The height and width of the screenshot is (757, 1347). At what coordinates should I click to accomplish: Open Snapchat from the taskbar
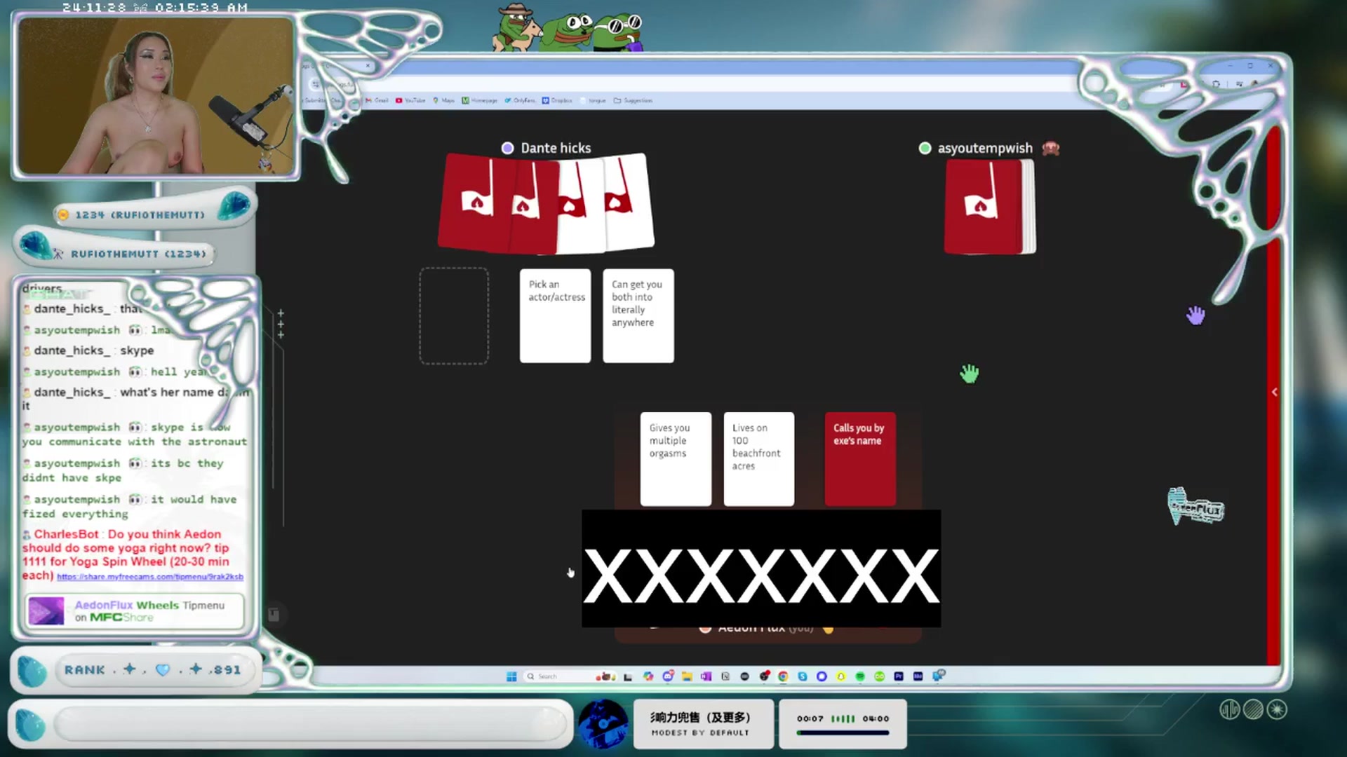point(841,676)
